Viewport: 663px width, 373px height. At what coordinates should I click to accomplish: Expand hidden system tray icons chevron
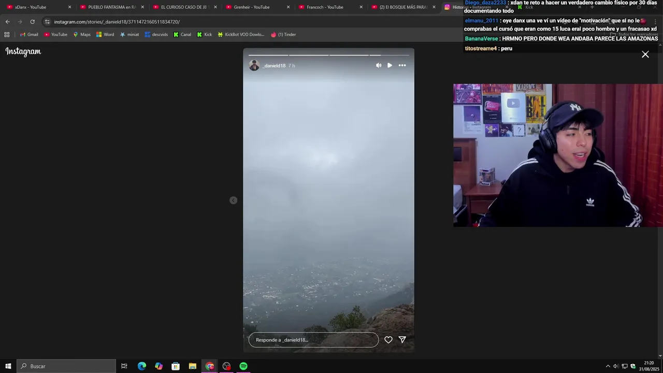(x=608, y=366)
